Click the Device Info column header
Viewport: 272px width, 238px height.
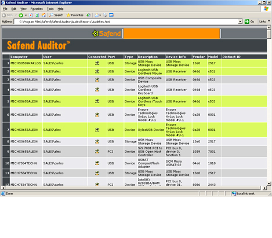(179, 57)
